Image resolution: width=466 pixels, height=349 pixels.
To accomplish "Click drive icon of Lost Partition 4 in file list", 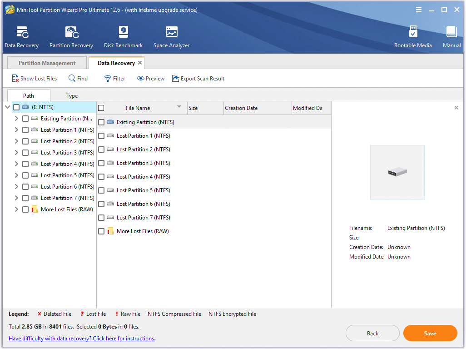I will [110, 177].
